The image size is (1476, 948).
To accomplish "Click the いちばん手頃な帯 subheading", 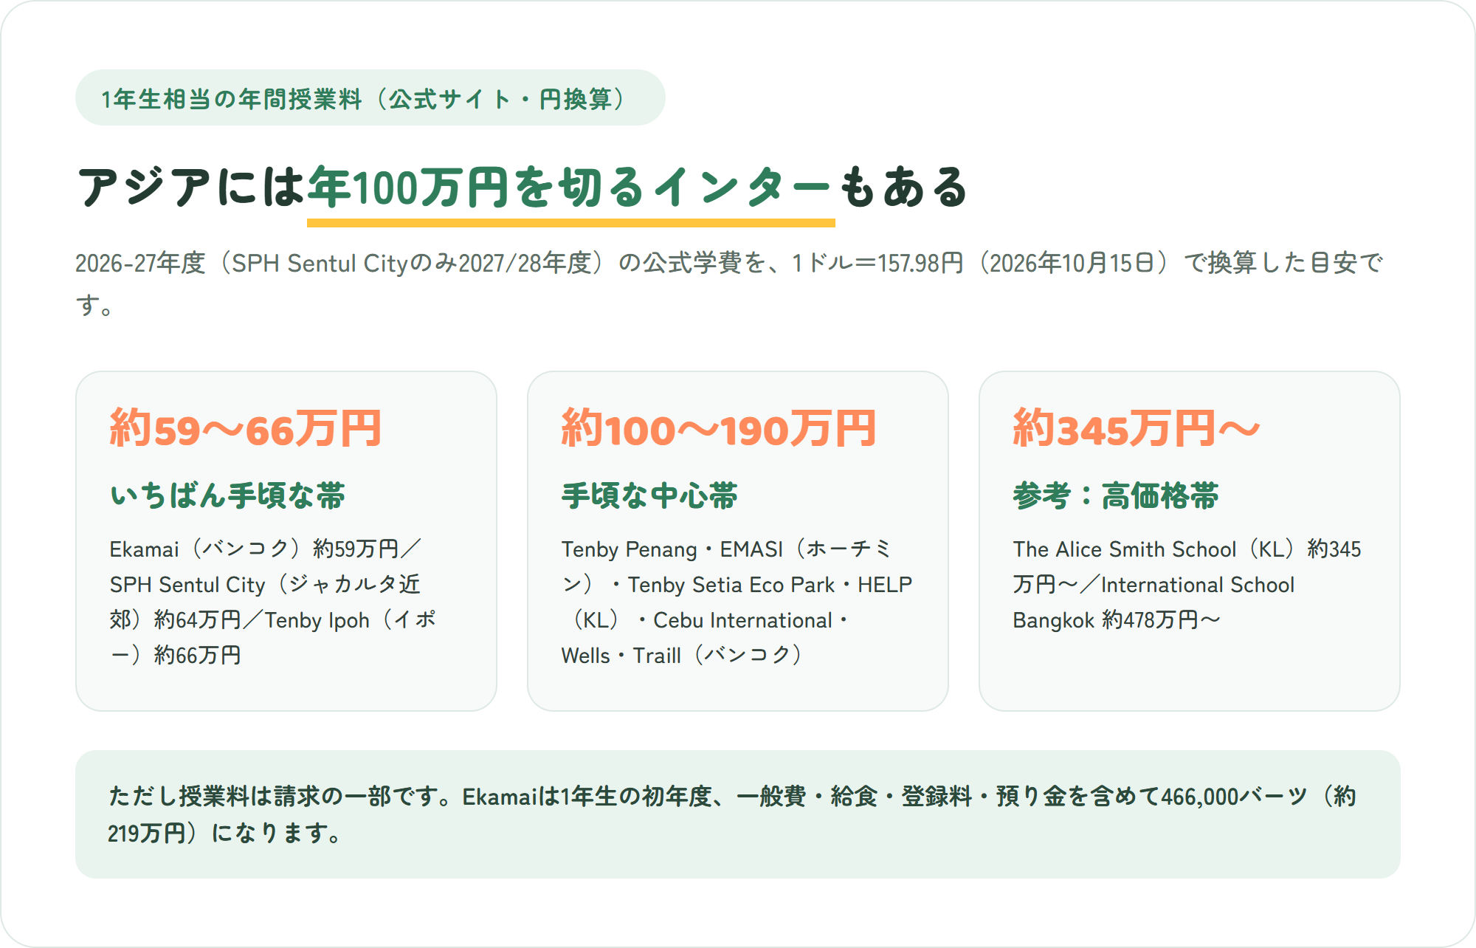I will click(x=227, y=495).
